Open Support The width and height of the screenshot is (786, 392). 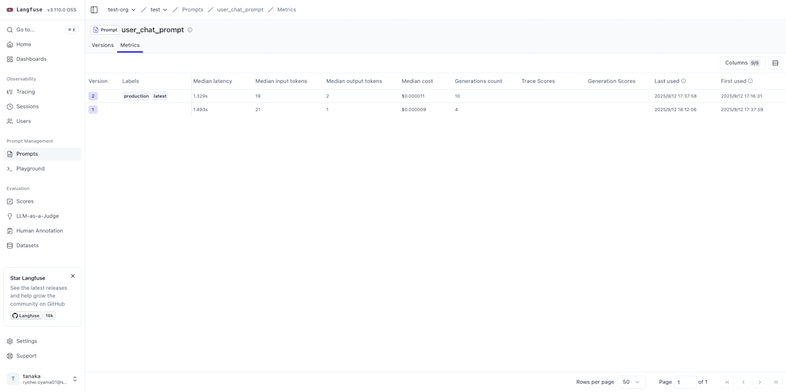click(x=42, y=356)
